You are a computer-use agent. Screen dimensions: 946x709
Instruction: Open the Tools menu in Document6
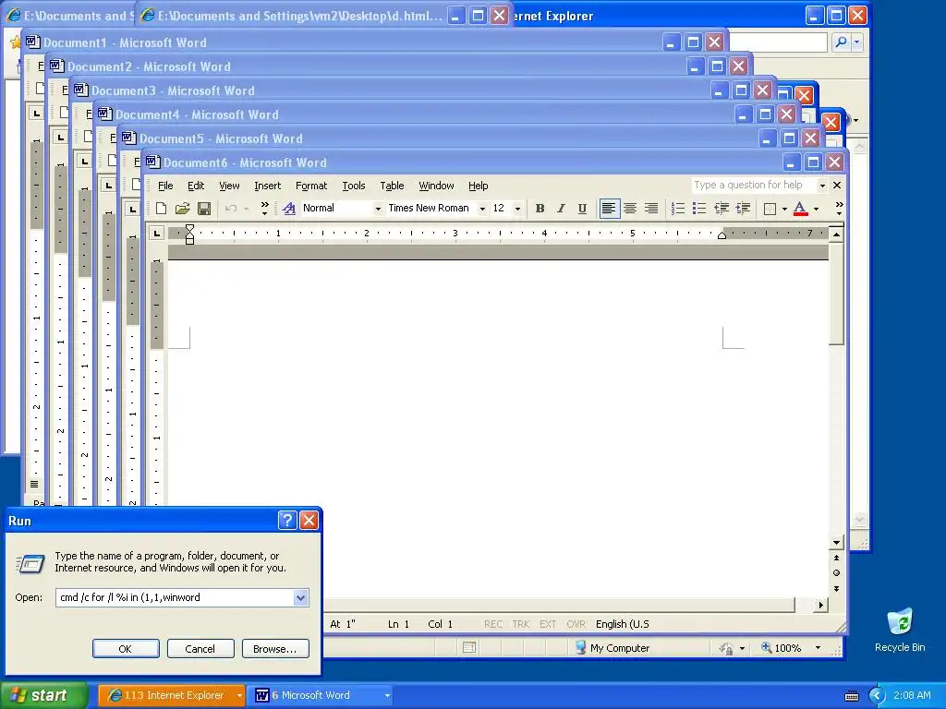click(354, 186)
